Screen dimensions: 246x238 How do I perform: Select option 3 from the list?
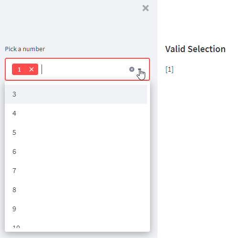(76, 94)
